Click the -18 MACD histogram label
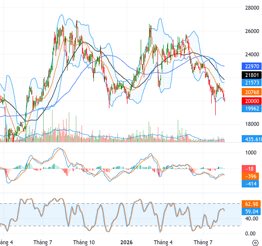This screenshot has height=246, width=262. [249, 169]
